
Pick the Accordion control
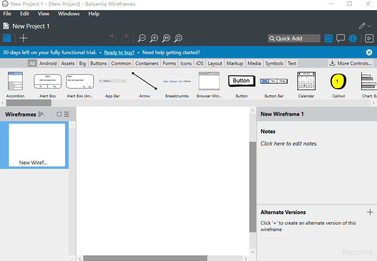[x=15, y=85]
